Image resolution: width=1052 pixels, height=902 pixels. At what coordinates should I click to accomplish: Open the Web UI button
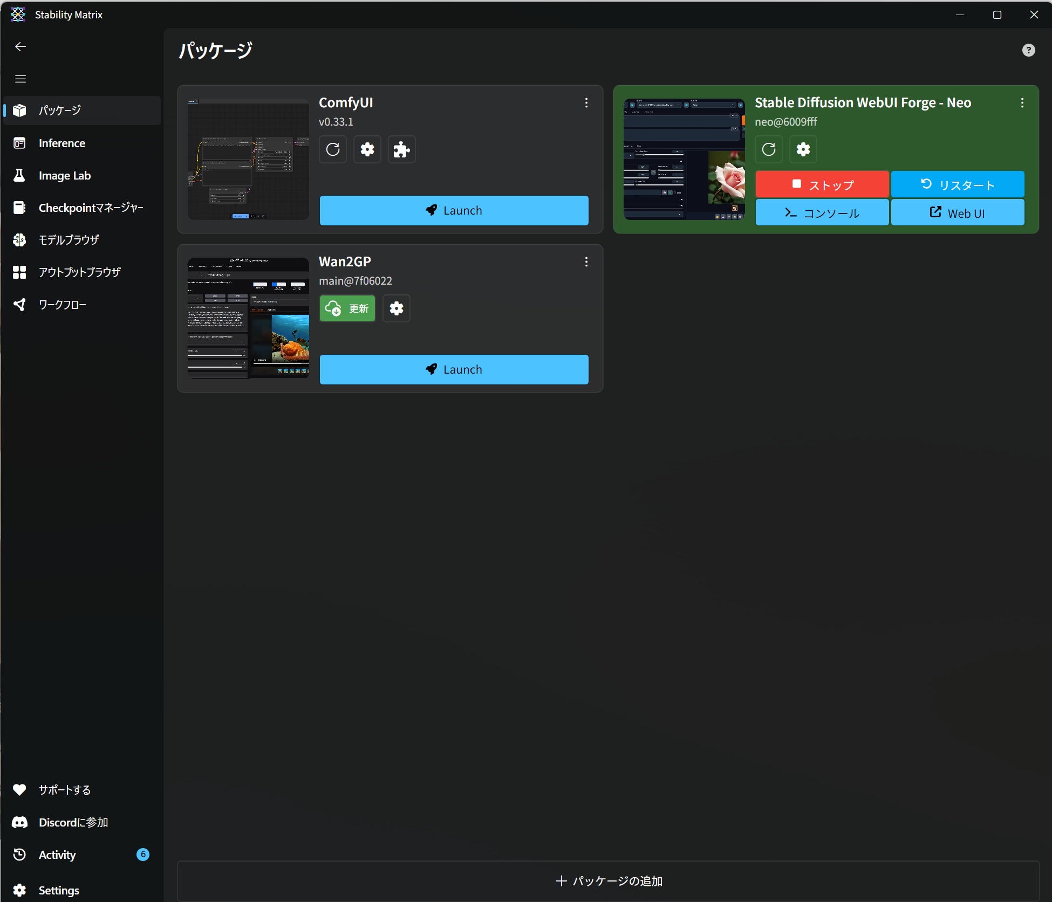click(958, 212)
